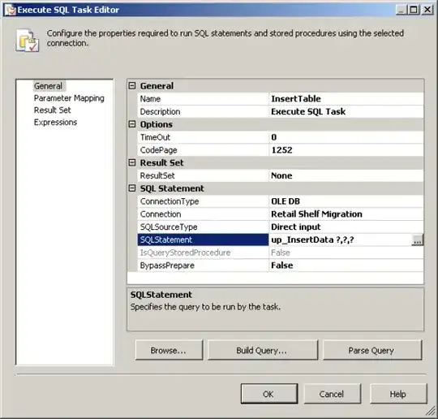Select the Name property label

203,99
